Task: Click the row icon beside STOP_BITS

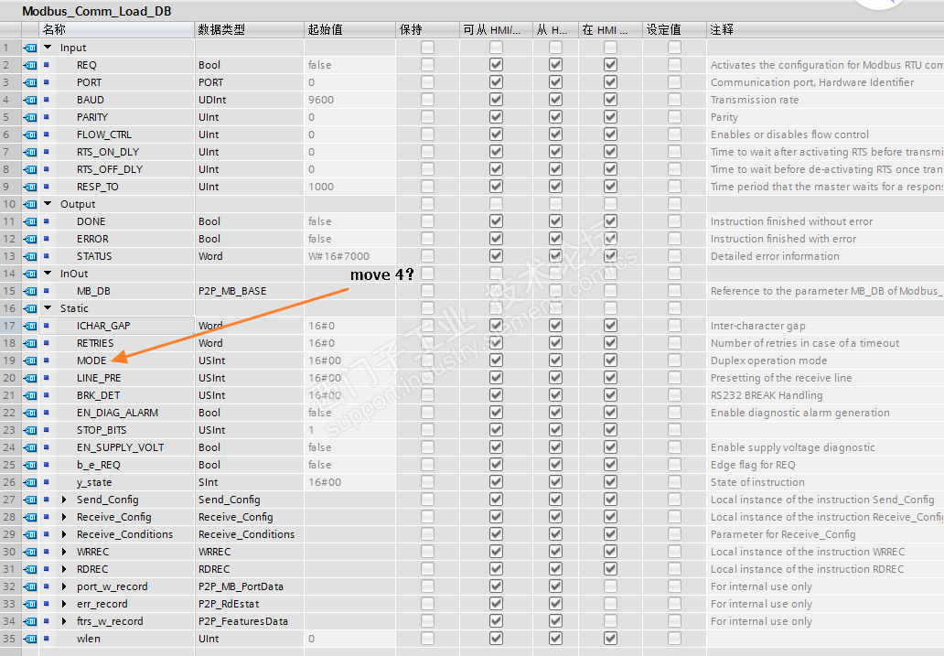Action: click(30, 431)
